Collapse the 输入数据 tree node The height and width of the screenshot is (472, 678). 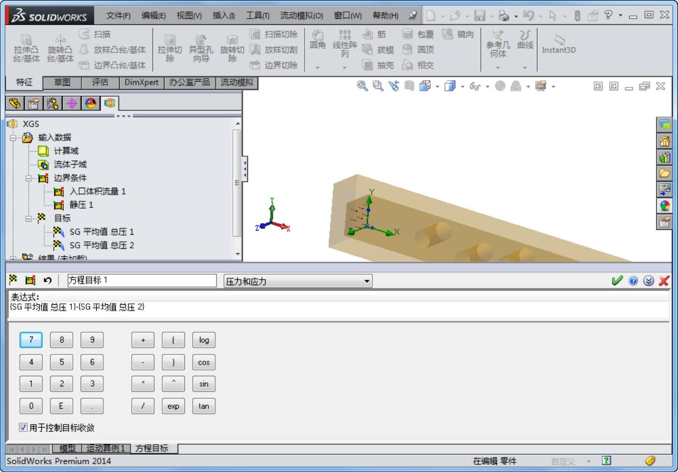coord(13,138)
